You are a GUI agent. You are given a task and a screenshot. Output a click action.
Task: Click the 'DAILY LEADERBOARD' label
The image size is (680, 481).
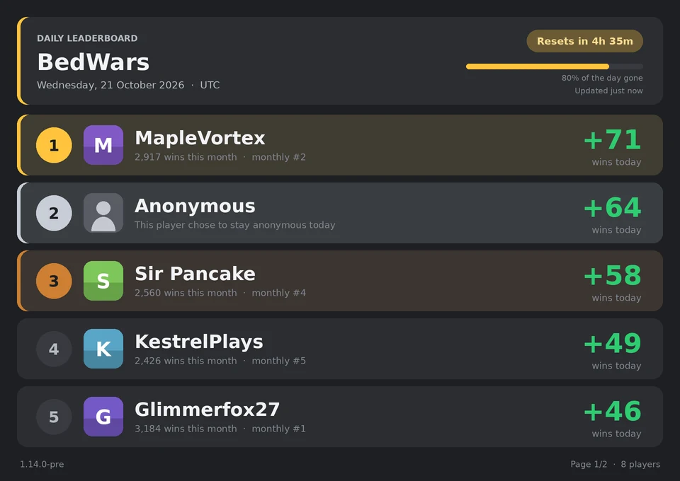87,38
